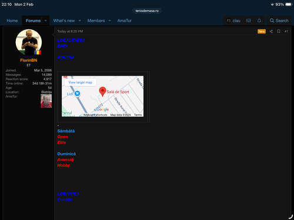Open the Search button
Image resolution: width=294 pixels, height=220 pixels.
click(279, 21)
